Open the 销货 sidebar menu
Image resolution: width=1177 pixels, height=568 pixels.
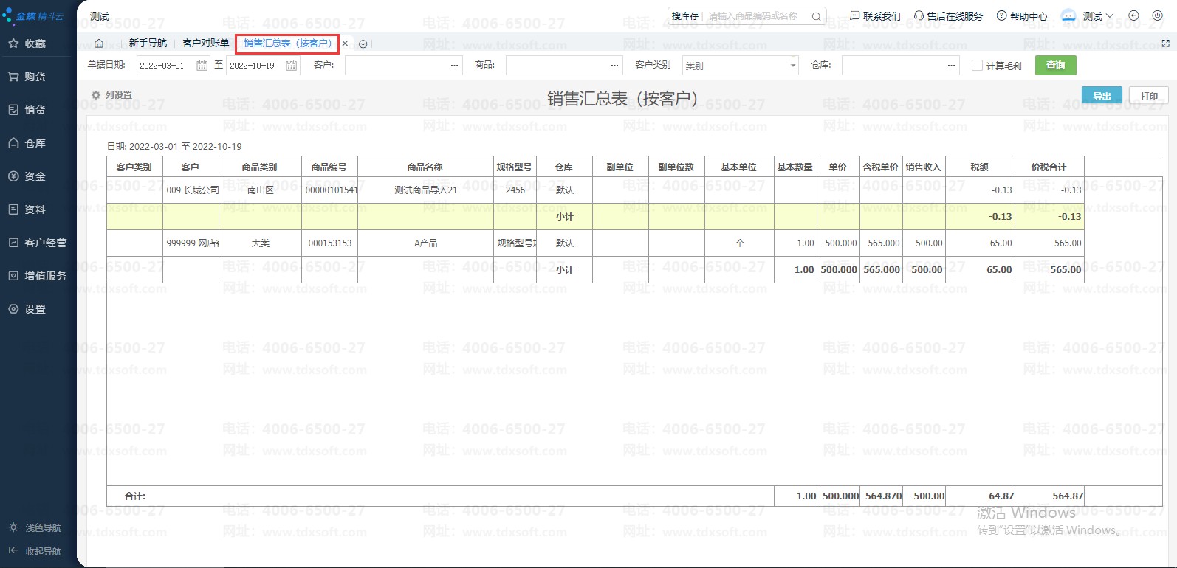click(35, 110)
